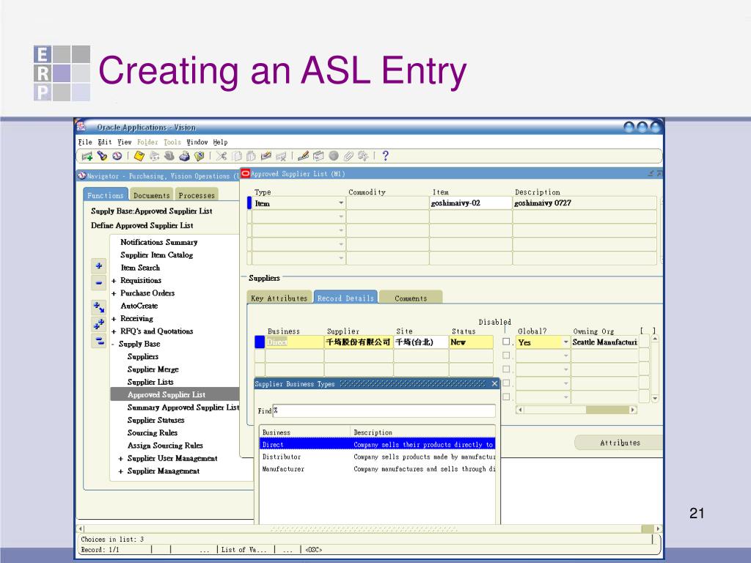Click the Attributes button

coord(620,443)
